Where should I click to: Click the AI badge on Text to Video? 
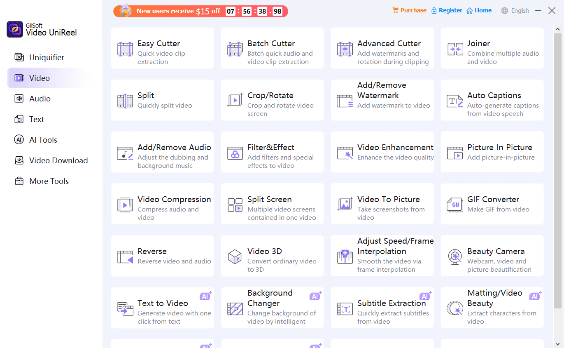[205, 296]
